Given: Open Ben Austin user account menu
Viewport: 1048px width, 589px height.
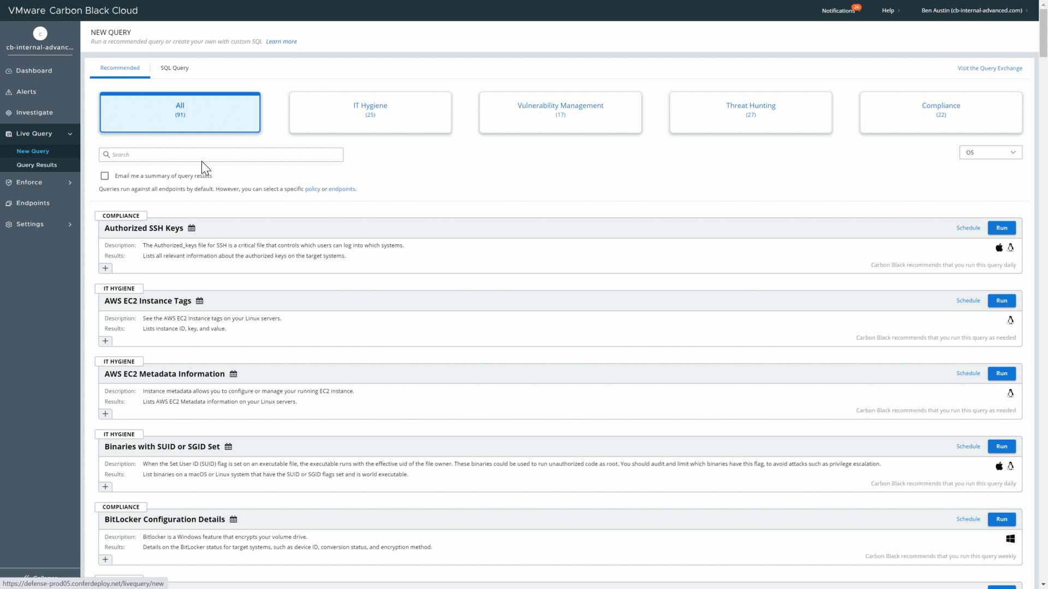Looking at the screenshot, I should 974,10.
